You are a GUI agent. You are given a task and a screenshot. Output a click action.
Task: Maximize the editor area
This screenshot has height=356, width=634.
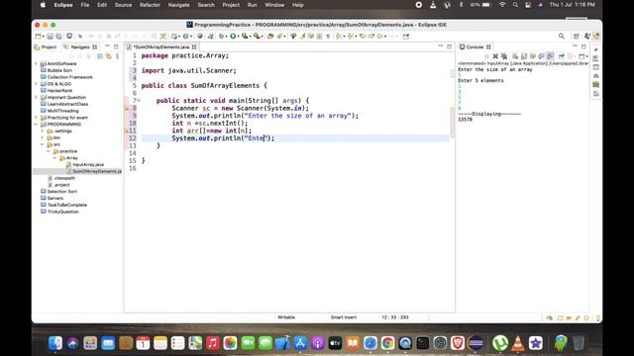tap(449, 46)
